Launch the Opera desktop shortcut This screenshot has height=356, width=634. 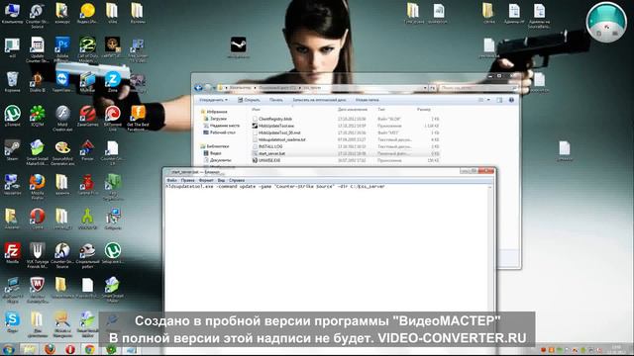(x=38, y=219)
